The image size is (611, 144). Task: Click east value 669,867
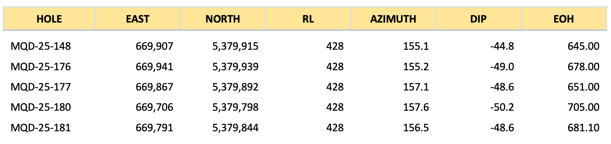click(154, 87)
